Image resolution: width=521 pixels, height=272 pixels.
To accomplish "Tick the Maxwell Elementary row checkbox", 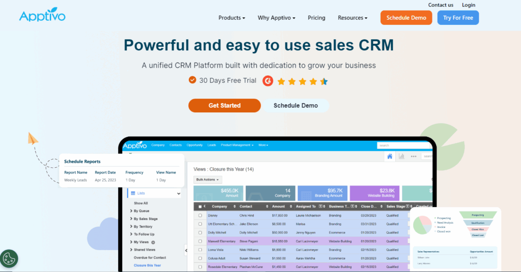I will click(x=200, y=241).
